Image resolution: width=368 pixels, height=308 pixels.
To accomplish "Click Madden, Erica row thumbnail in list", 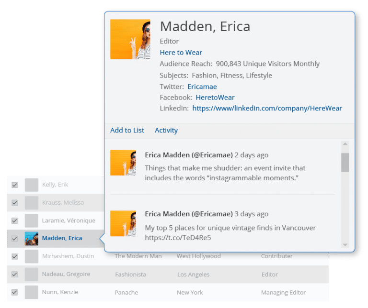I will 32,238.
